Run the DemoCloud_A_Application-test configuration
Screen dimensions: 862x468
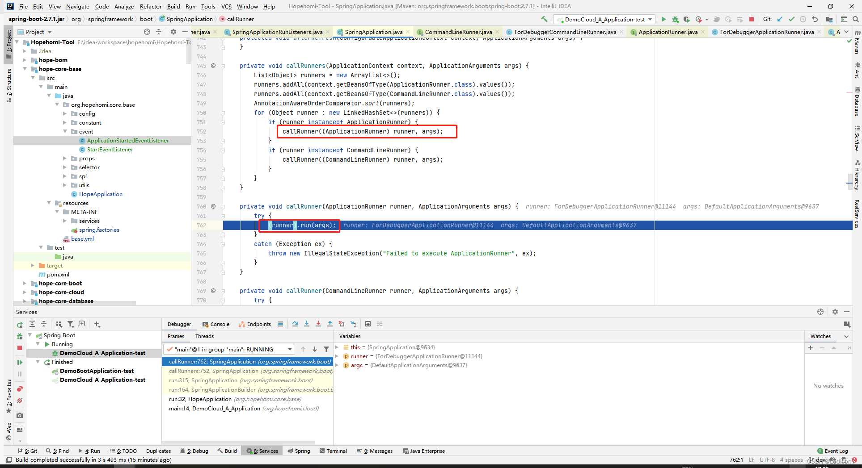[x=663, y=19]
